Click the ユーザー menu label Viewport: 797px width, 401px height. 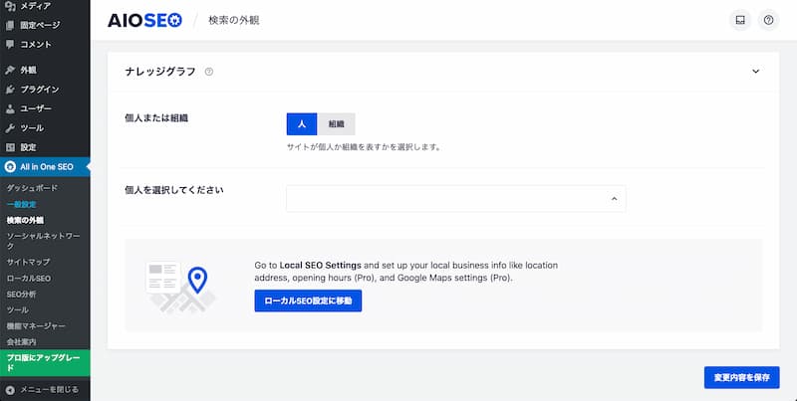tap(36, 108)
